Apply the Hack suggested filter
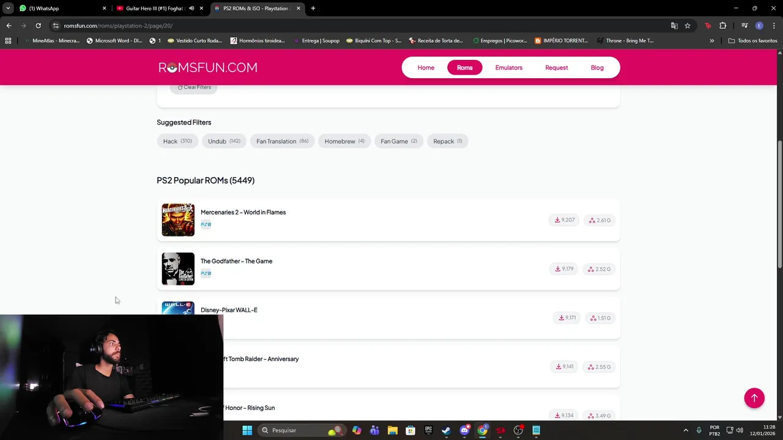783x440 pixels. tap(177, 141)
